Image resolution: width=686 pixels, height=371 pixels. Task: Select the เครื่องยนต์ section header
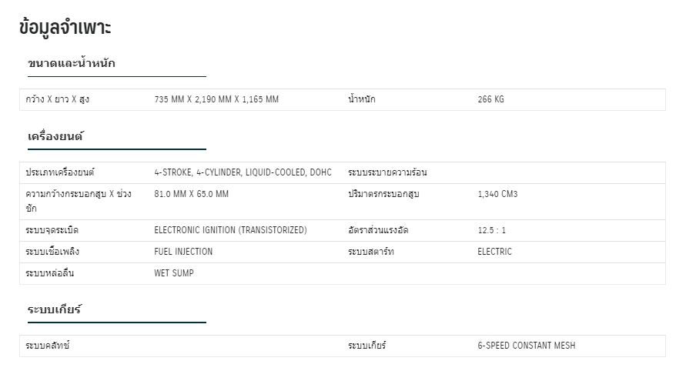(55, 136)
